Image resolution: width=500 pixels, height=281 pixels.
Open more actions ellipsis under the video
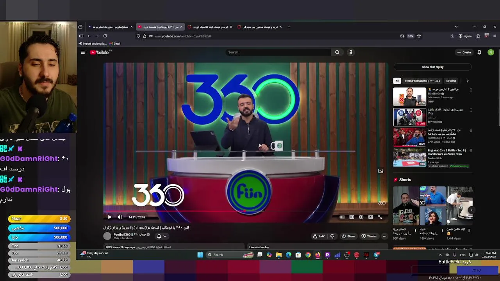384,236
